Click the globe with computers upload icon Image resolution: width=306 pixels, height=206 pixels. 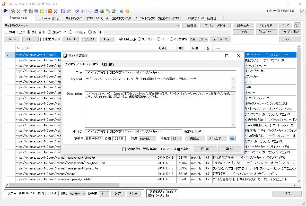pos(31,11)
